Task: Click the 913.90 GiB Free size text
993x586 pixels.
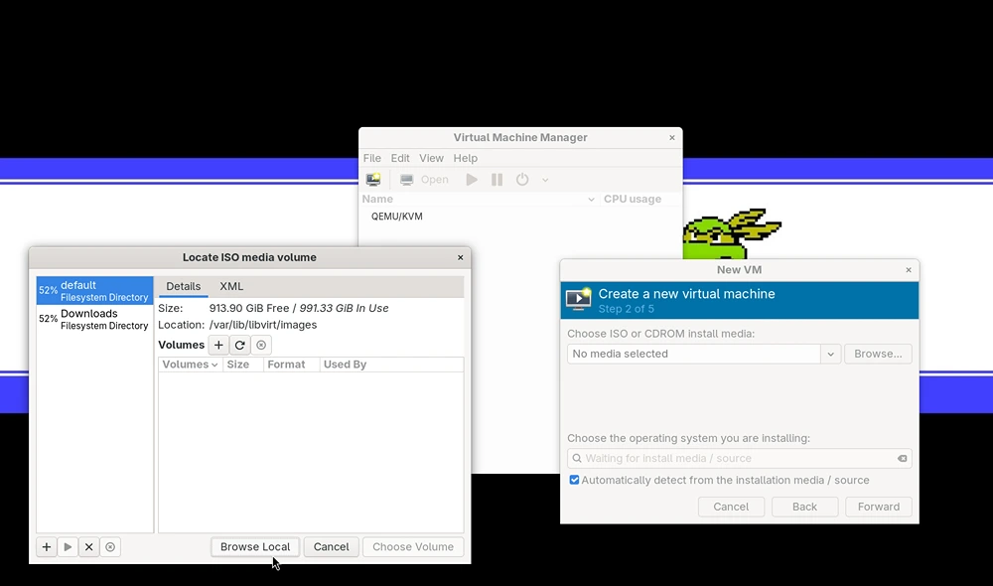Action: tap(249, 308)
